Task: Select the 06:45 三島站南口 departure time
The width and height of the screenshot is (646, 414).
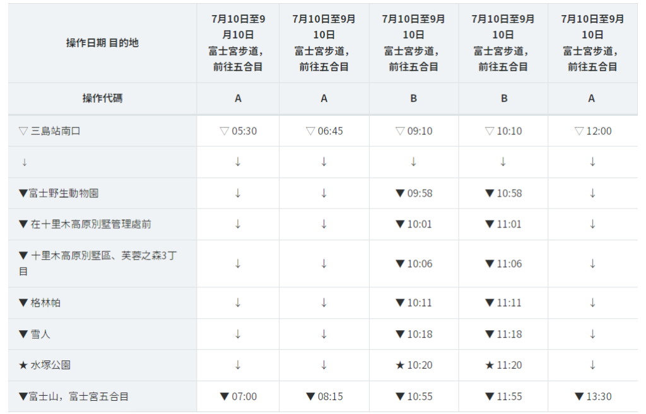Action: [324, 131]
